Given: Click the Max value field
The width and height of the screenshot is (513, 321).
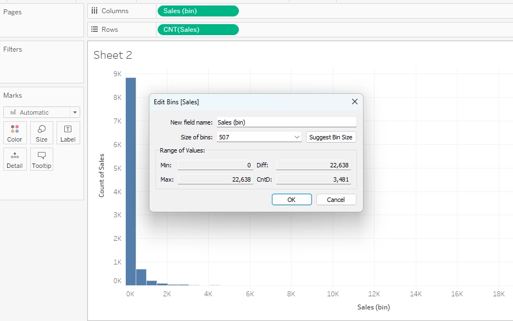Looking at the screenshot, I should coord(216,179).
